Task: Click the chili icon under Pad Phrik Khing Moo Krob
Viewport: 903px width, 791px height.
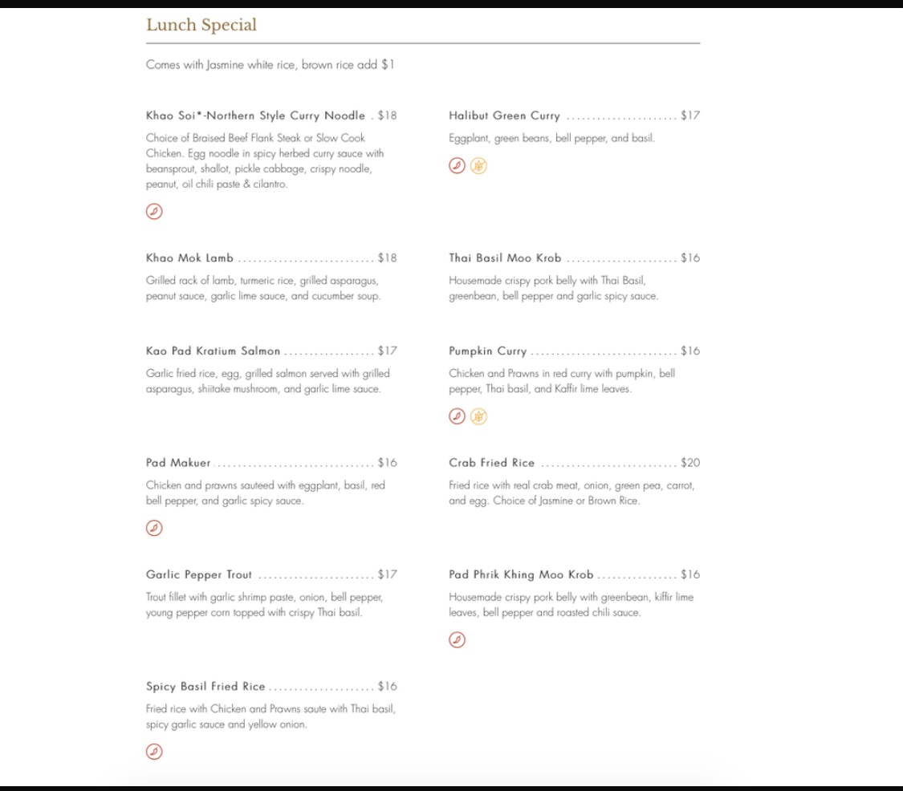Action: (x=457, y=639)
